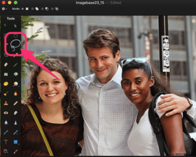Viewport: 196px width, 157px height.
Task: Select the Red Eye tool
Action: pos(6,113)
